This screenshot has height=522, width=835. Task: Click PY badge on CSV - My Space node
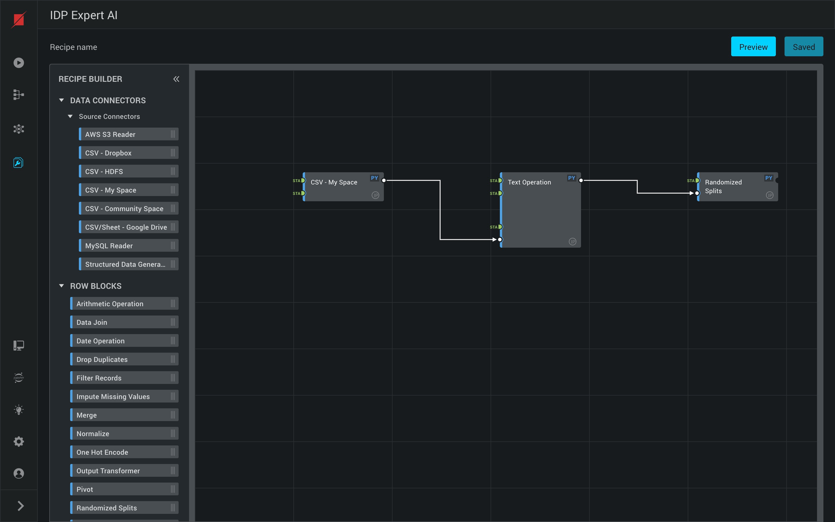click(374, 178)
